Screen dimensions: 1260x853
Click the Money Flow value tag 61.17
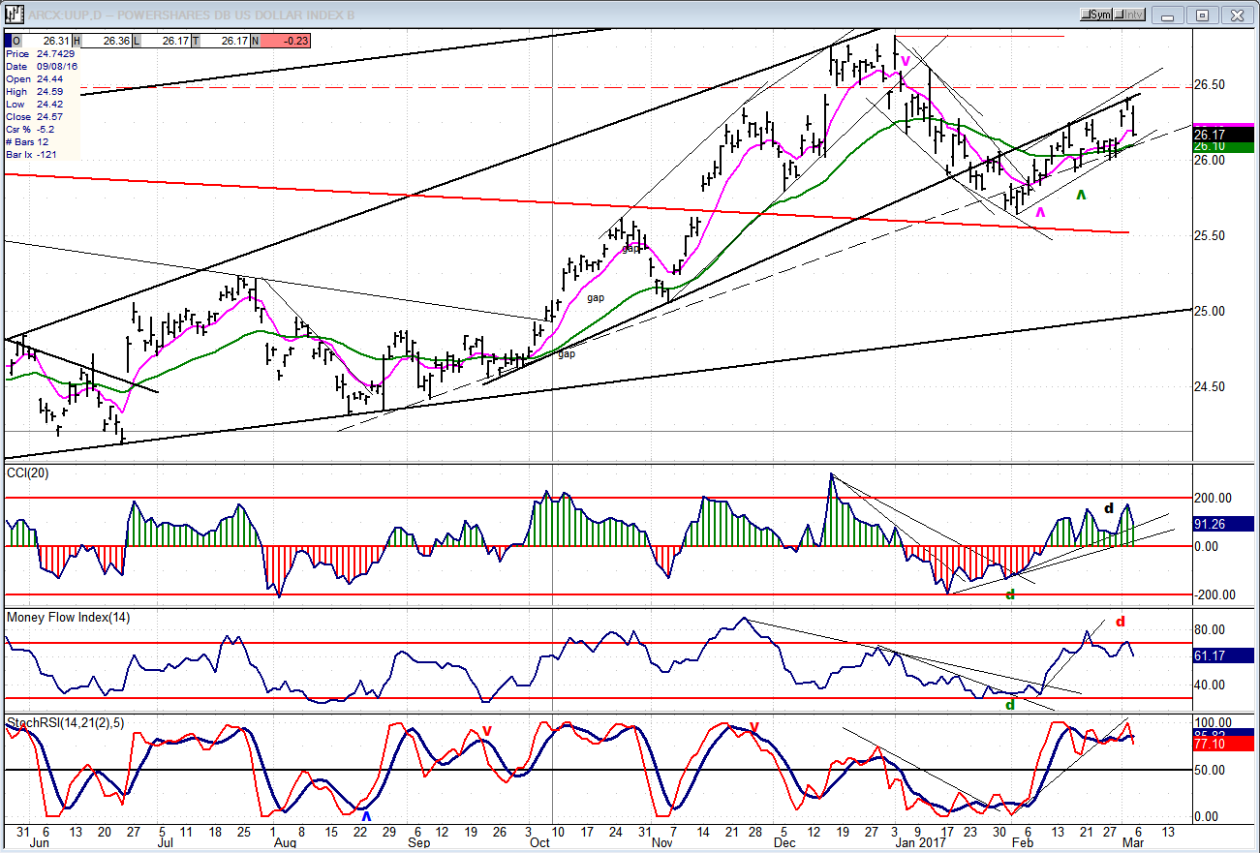1222,655
